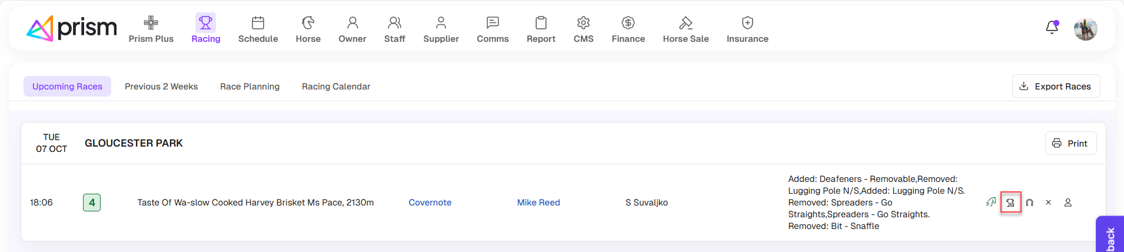Open Prism Plus from navigation
The width and height of the screenshot is (1124, 252).
point(151,29)
